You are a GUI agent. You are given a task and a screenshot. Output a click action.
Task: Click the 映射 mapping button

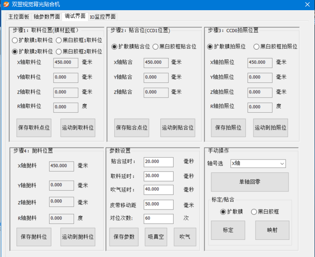pyautogui.click(x=272, y=230)
